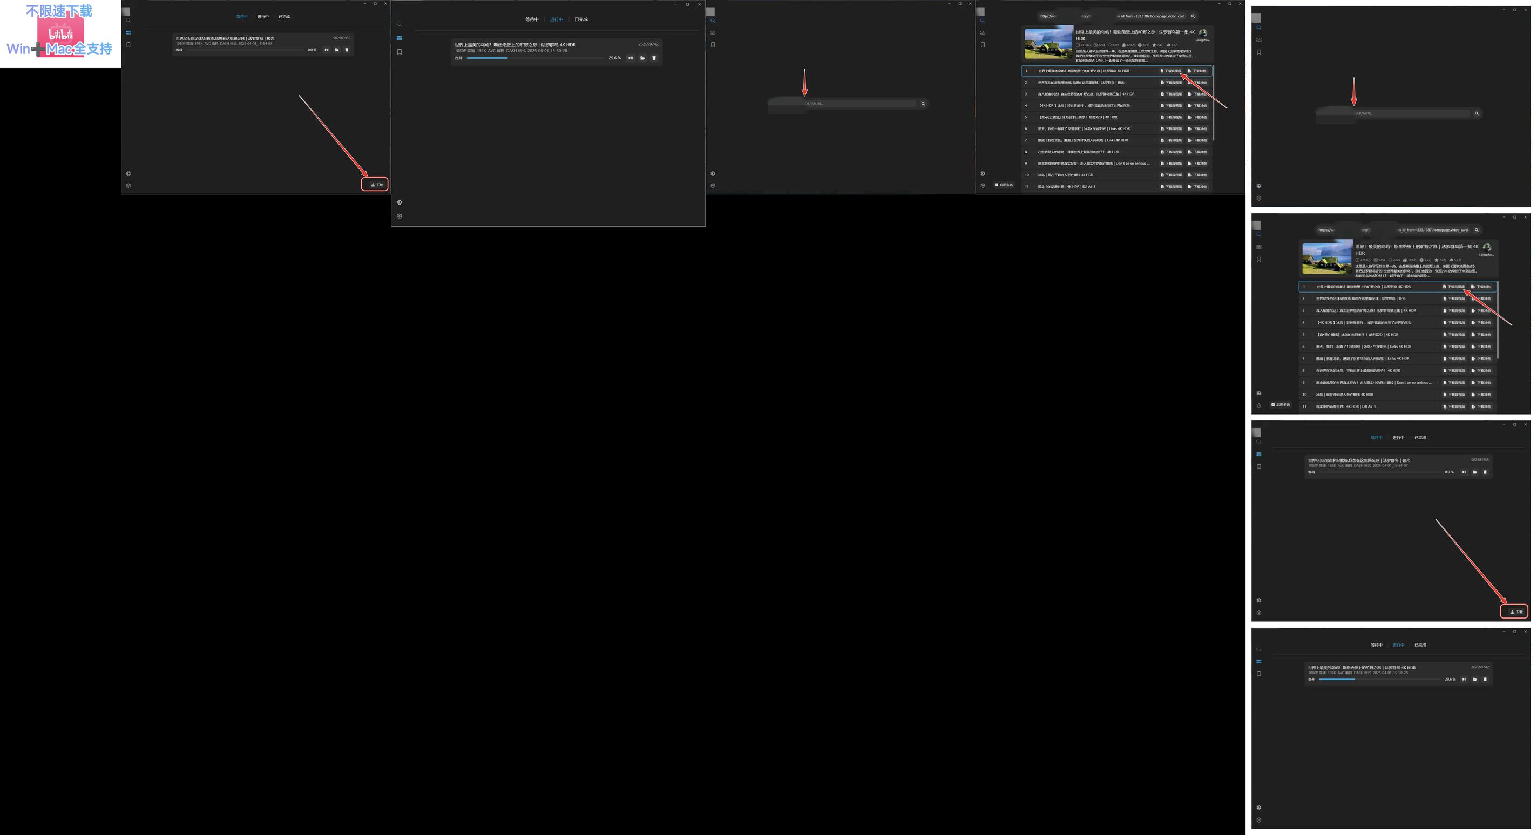Open folder icon on the 29.6% task
The image size is (1537, 835).
click(x=642, y=58)
